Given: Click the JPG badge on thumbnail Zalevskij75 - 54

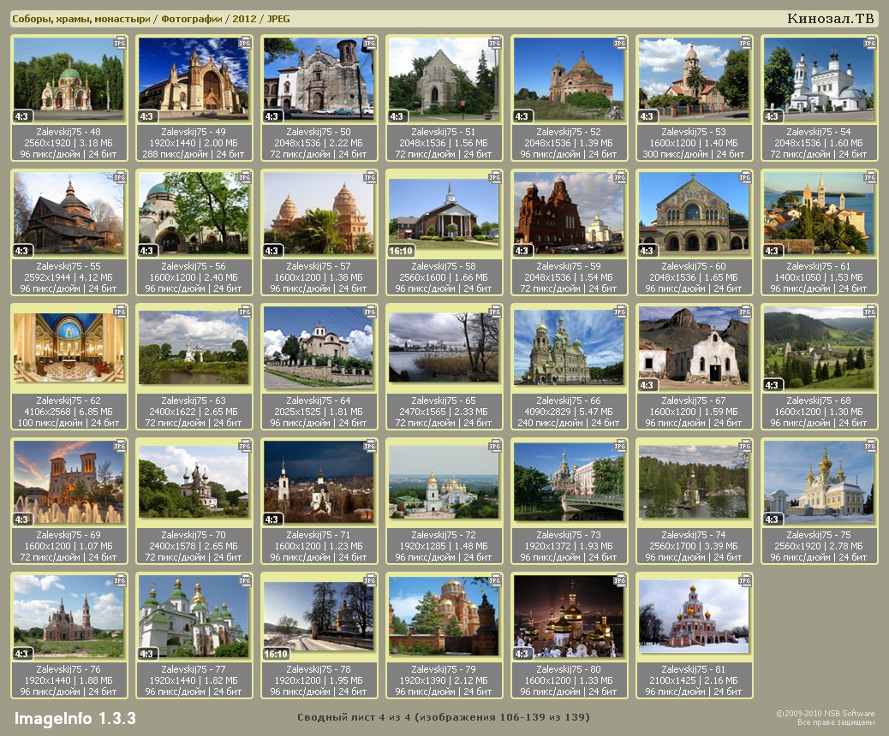Looking at the screenshot, I should (870, 42).
